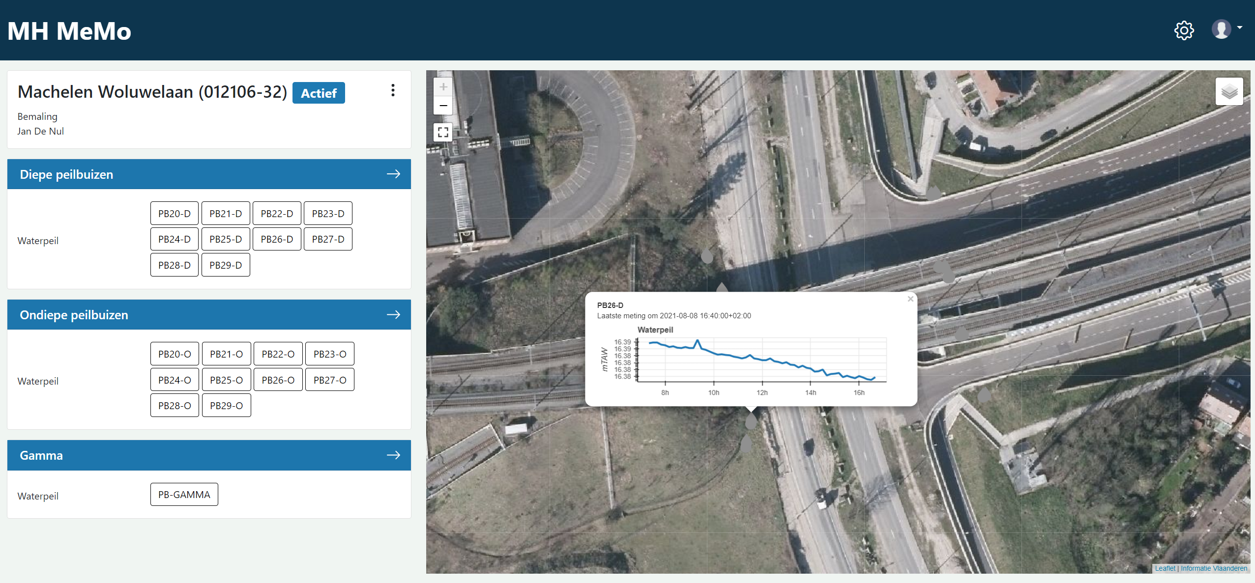Select the PB29-D peilbuis button
Image resolution: width=1255 pixels, height=583 pixels.
pos(226,265)
